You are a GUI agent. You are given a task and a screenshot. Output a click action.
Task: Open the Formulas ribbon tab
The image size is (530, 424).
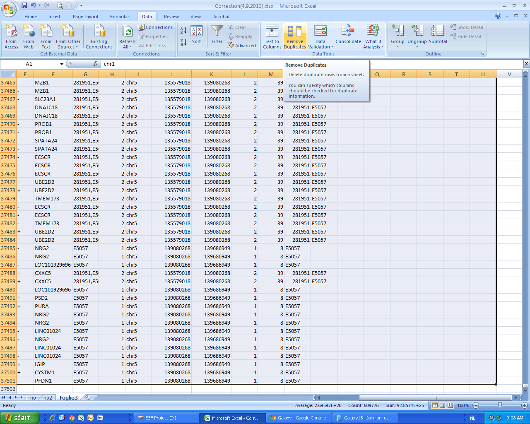(x=120, y=17)
